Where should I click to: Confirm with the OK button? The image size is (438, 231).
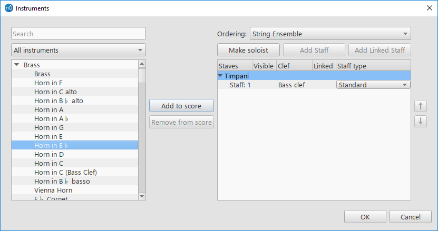(365, 217)
